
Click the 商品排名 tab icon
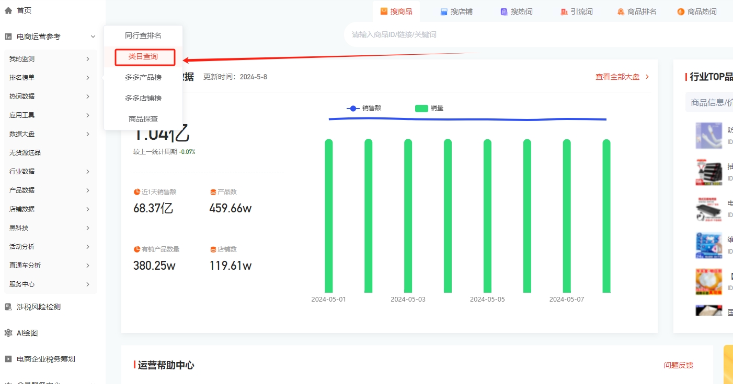click(x=621, y=11)
